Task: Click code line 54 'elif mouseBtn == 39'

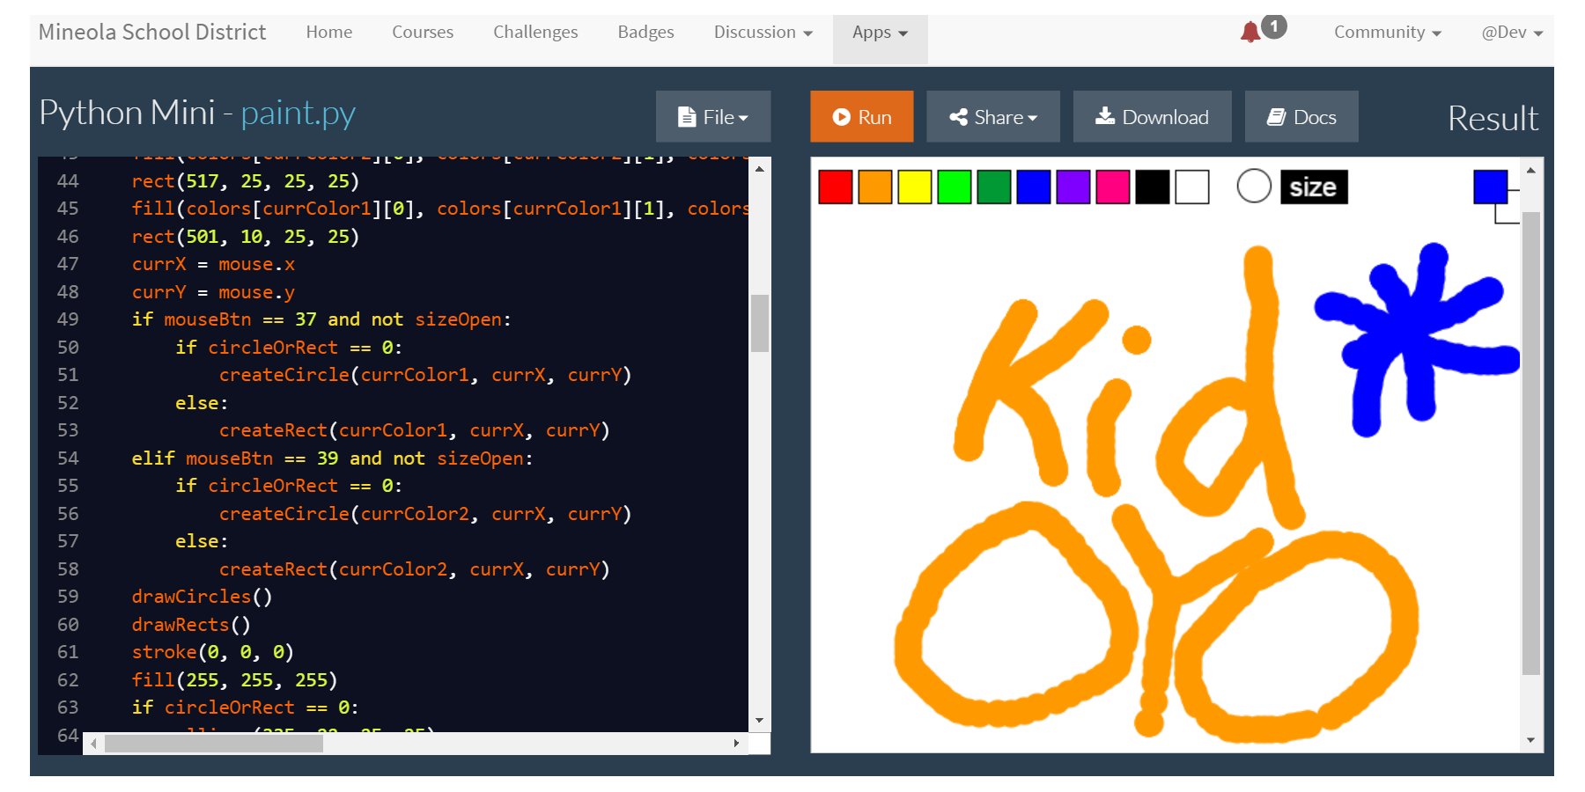Action: [x=332, y=458]
